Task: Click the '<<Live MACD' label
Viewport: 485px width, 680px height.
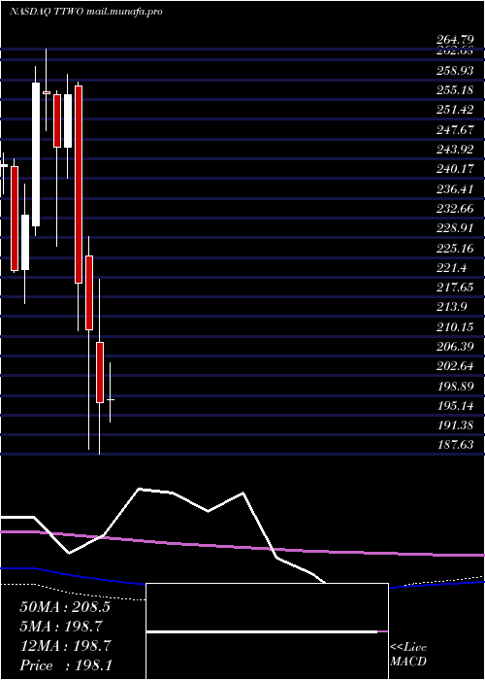Action: click(x=408, y=655)
